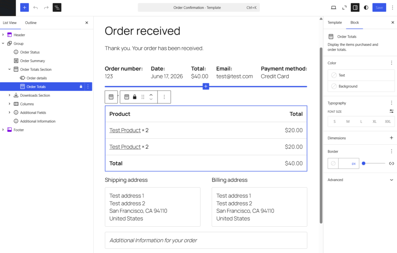Close the list view panel
397x253 pixels.
[x=87, y=23]
